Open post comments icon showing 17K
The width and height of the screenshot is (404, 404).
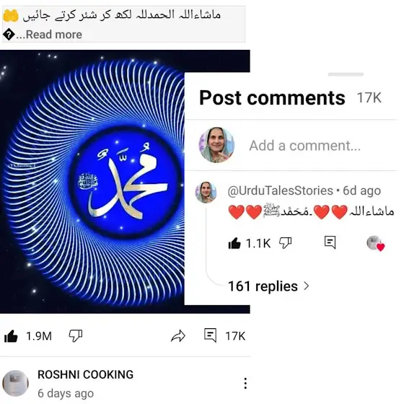210,335
